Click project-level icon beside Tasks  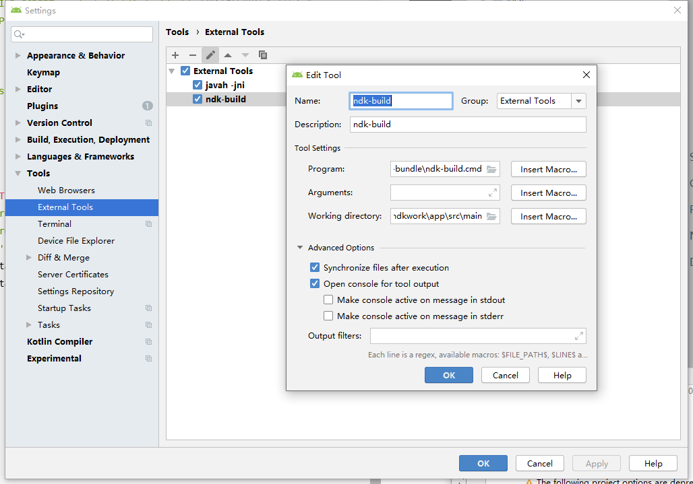149,325
